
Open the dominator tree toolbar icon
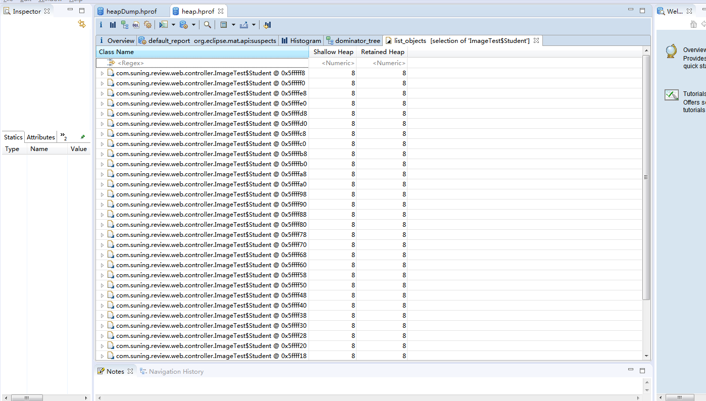click(x=124, y=25)
